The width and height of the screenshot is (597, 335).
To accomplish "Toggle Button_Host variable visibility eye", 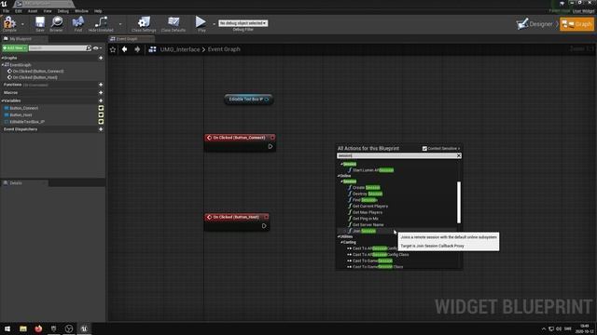I will coord(101,115).
